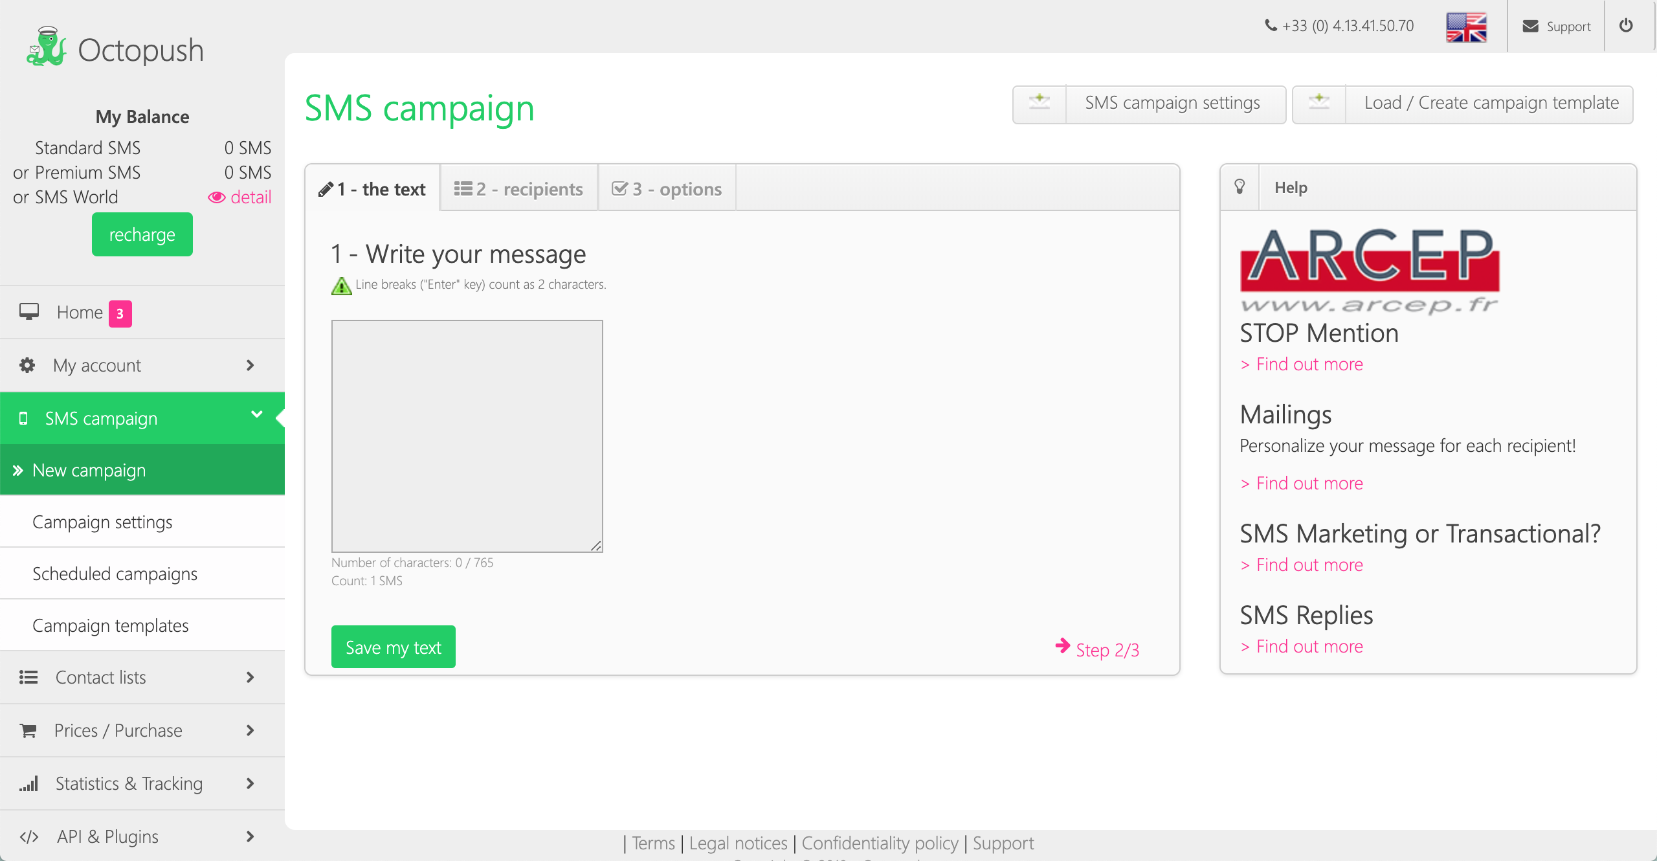This screenshot has height=861, width=1657.
Task: Click inside the message text area
Action: click(x=467, y=435)
